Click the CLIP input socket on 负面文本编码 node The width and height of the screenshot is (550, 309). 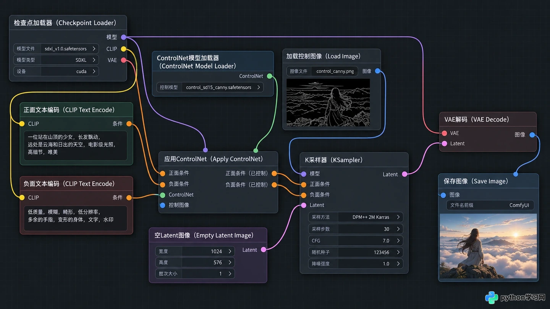click(x=22, y=198)
